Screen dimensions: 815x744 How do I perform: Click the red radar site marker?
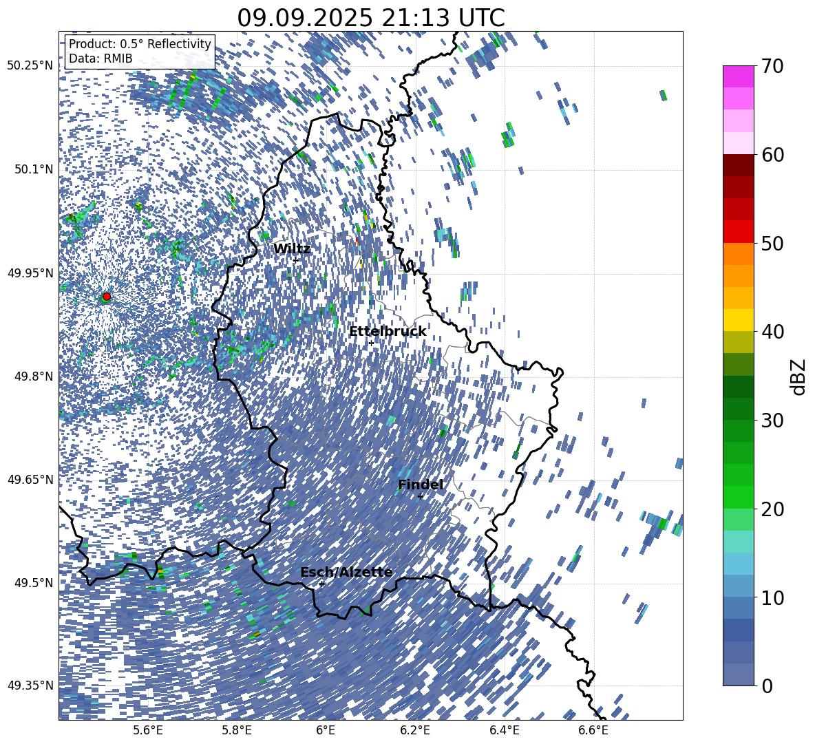pyautogui.click(x=107, y=296)
